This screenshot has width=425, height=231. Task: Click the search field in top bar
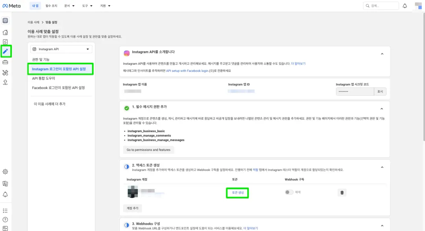coord(381,5)
